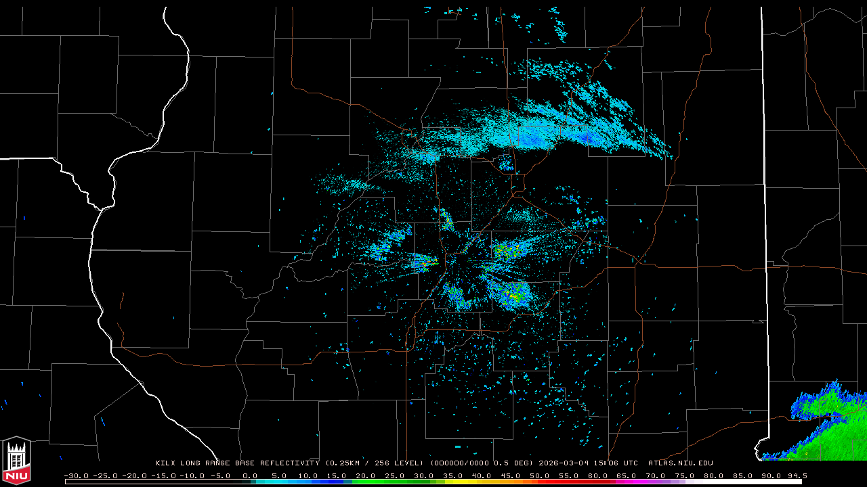Click the 35.0 dBZ yellow section of color scale

[x=452, y=482]
